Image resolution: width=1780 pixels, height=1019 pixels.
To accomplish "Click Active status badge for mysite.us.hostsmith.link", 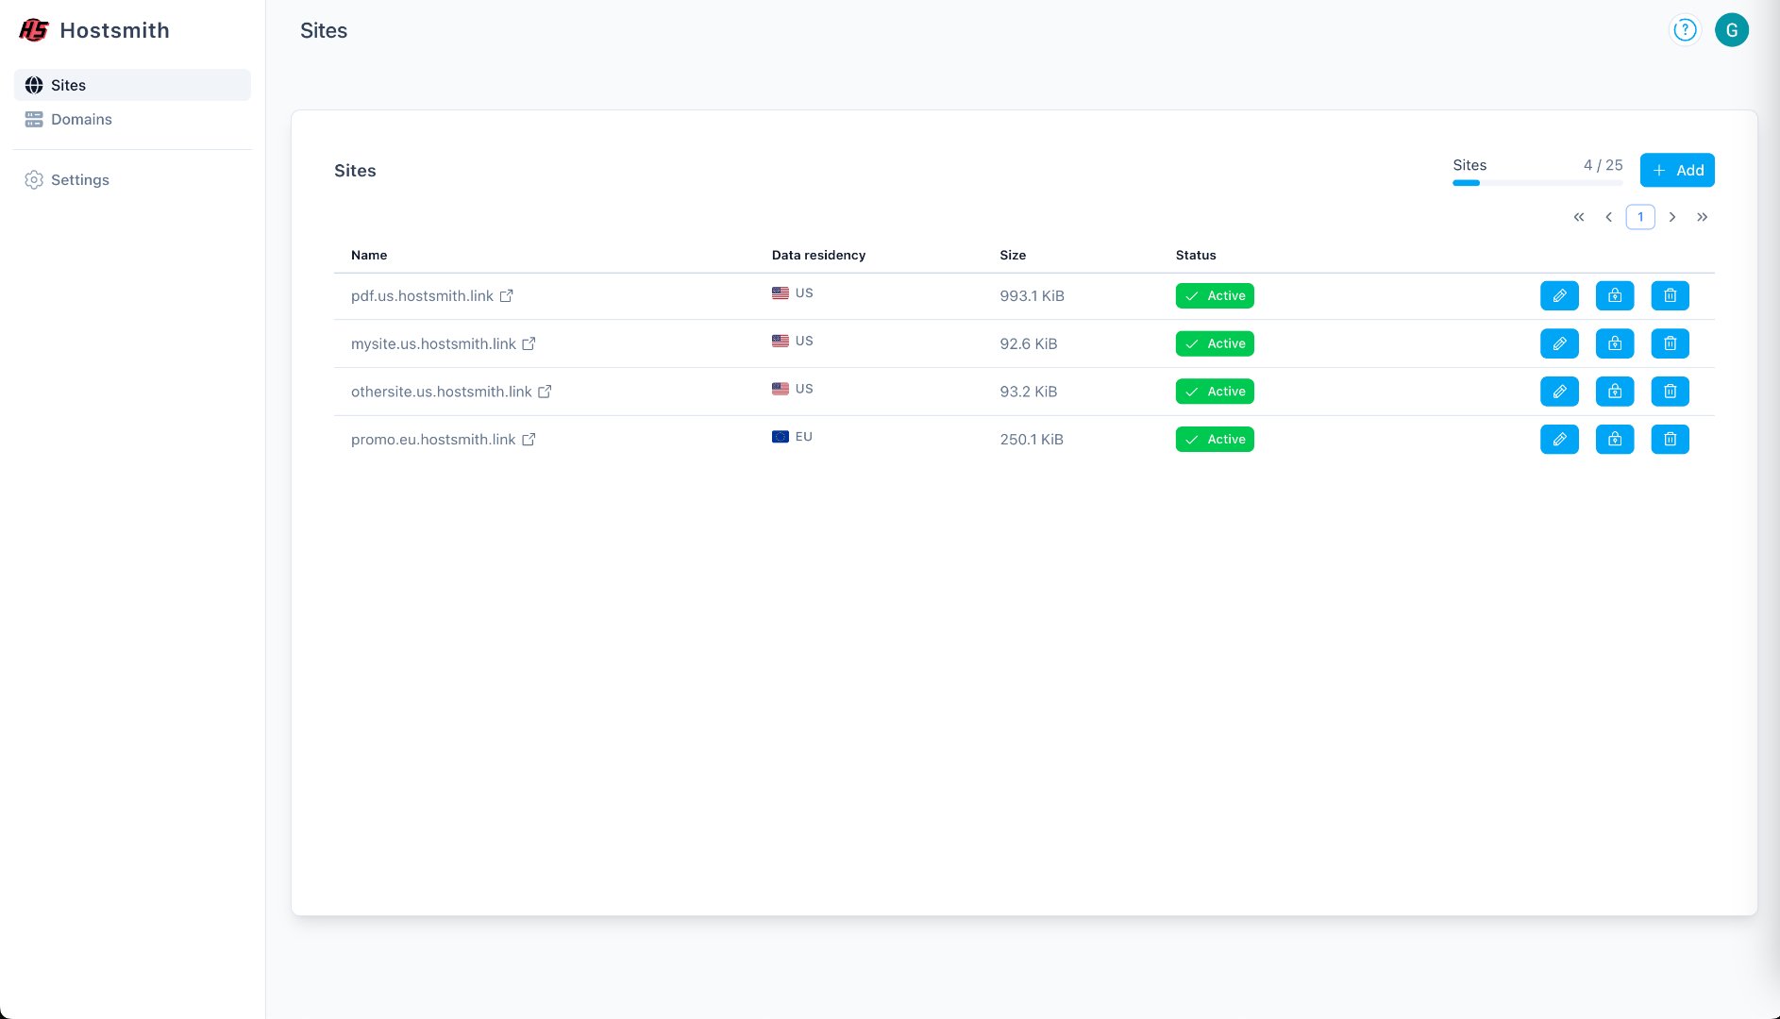I will 1215,343.
